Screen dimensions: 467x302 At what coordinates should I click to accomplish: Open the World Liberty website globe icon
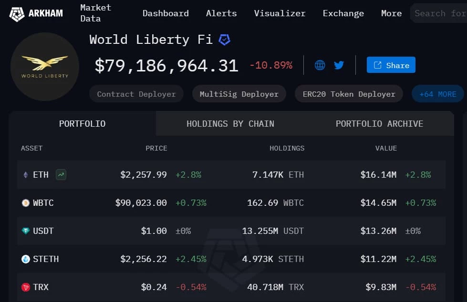pyautogui.click(x=320, y=65)
